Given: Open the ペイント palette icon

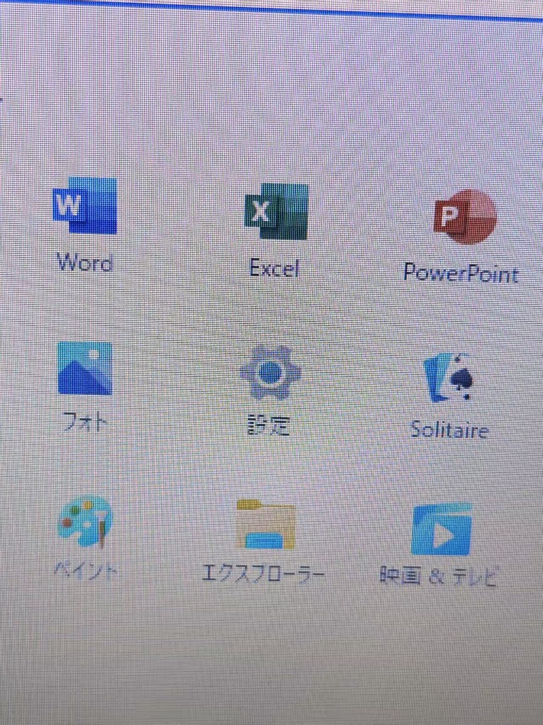Looking at the screenshot, I should pyautogui.click(x=85, y=522).
